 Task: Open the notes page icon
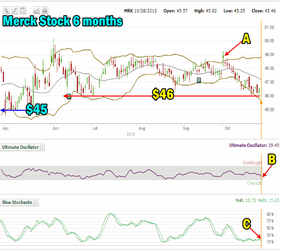pos(23,10)
